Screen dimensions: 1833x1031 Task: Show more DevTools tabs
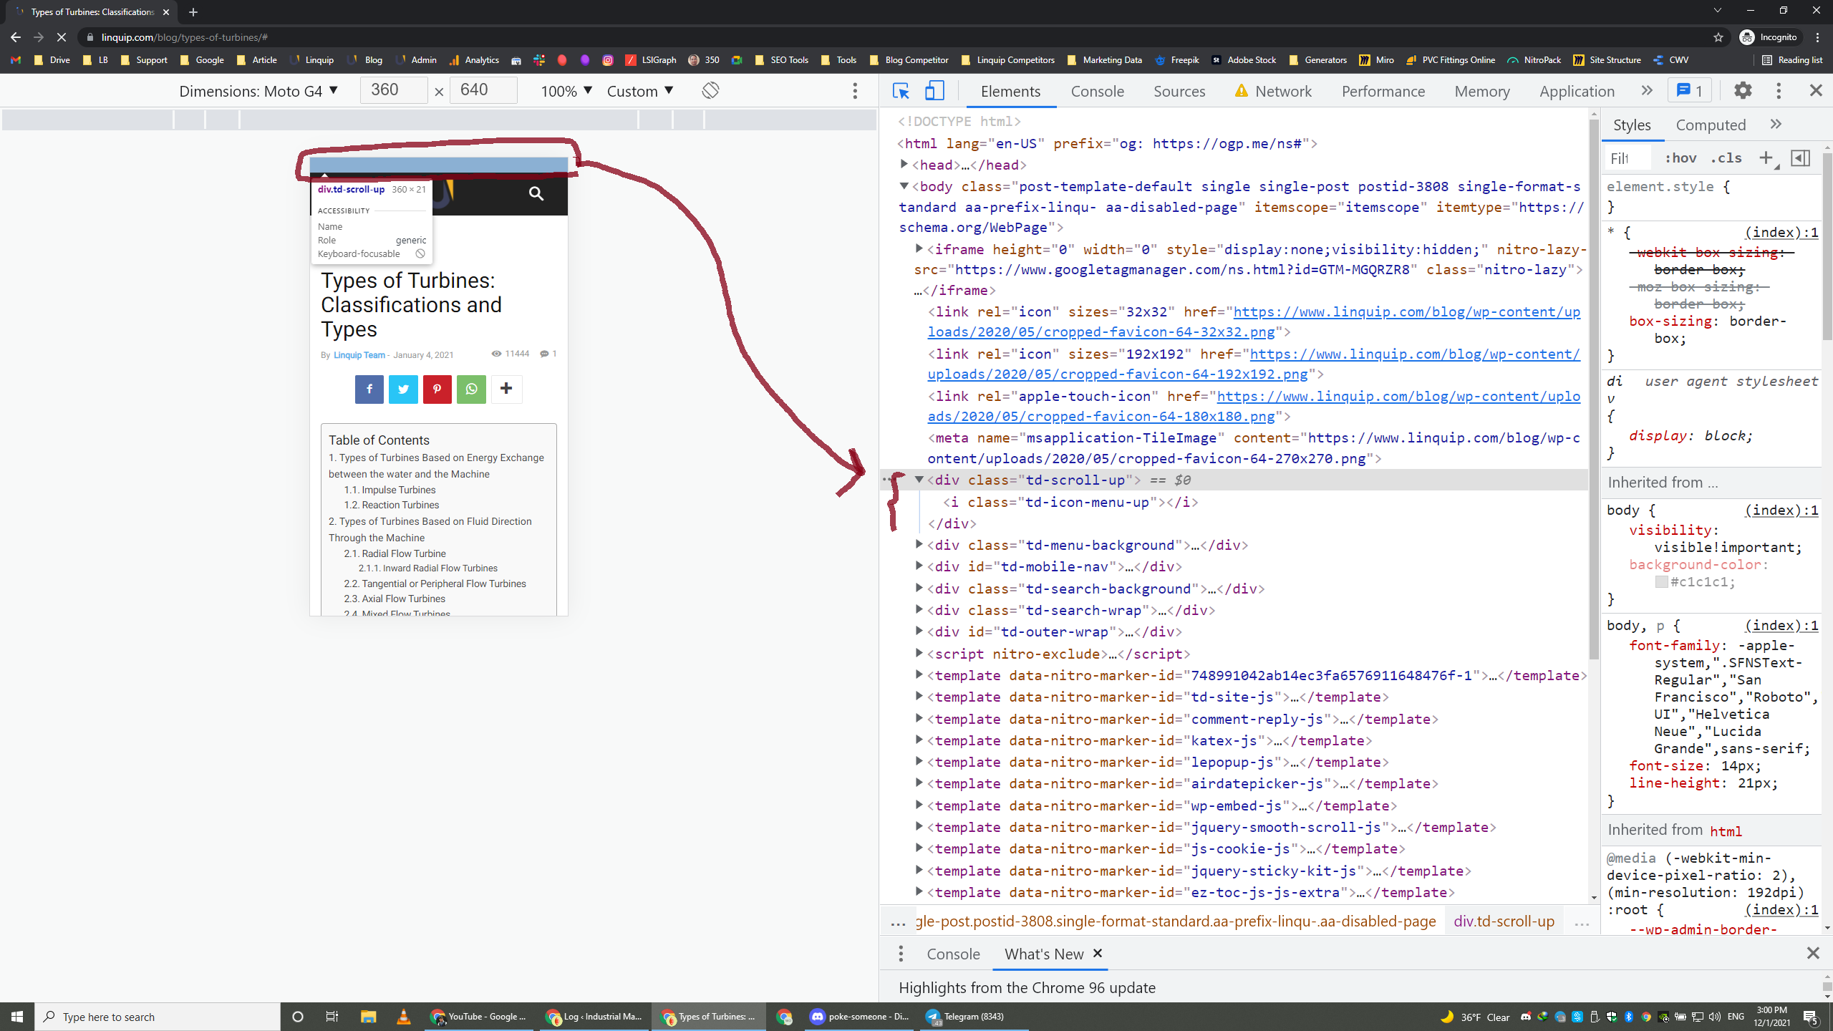pyautogui.click(x=1647, y=91)
